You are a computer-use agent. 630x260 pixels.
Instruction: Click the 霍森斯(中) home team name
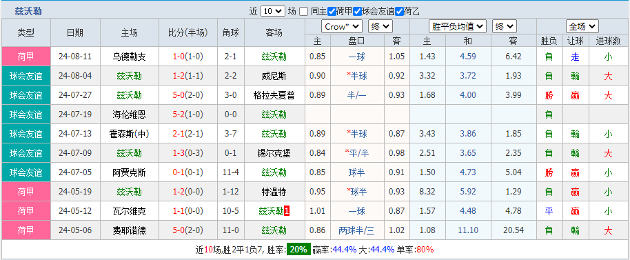click(130, 134)
